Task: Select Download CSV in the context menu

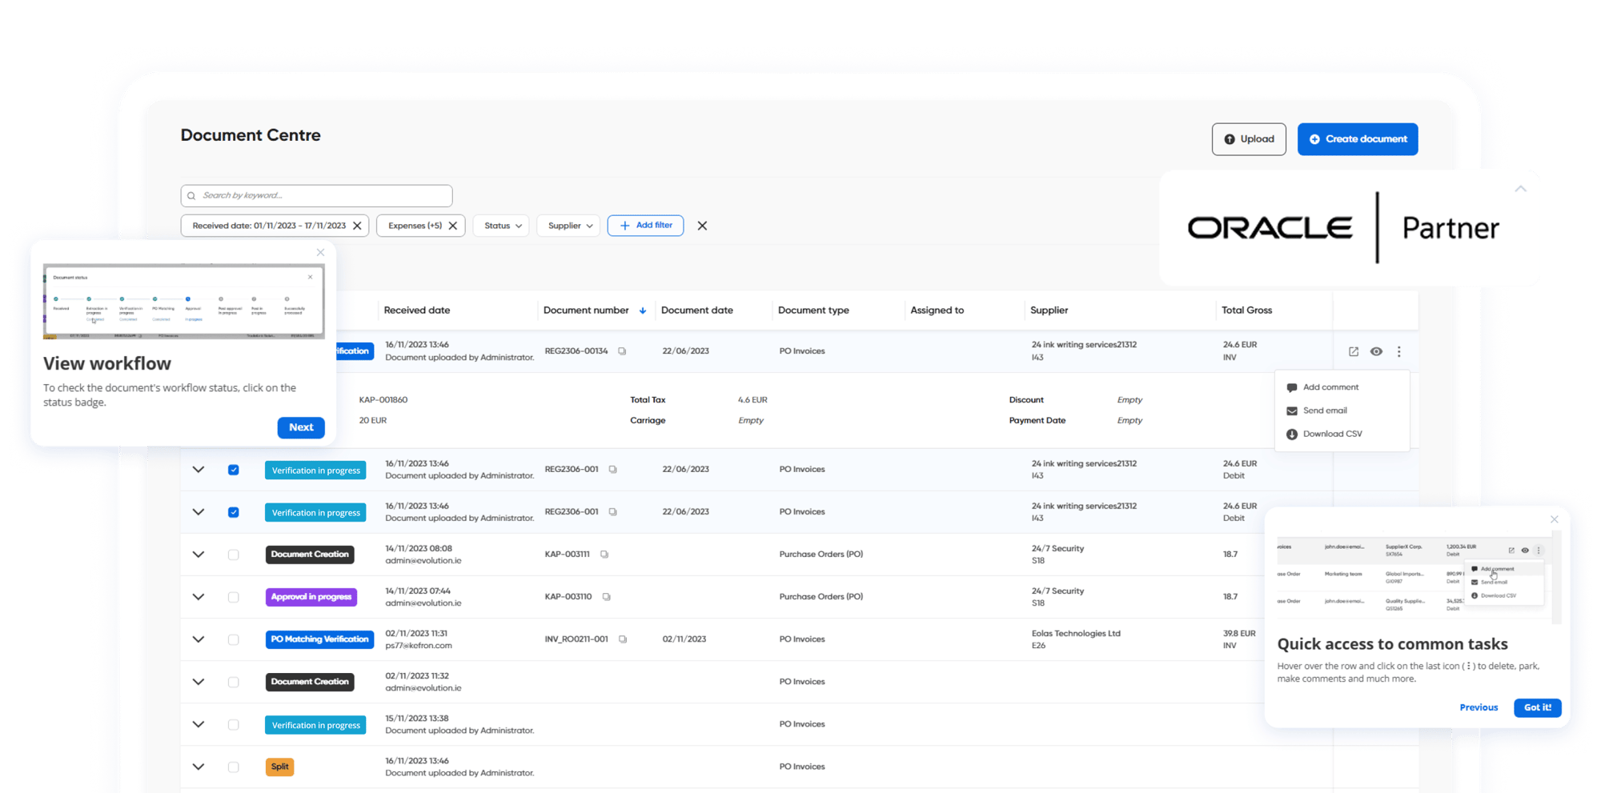Action: [1331, 434]
